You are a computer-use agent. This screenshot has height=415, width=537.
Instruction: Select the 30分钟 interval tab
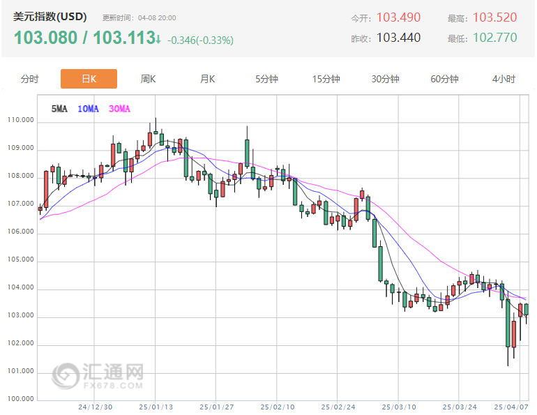(x=385, y=79)
